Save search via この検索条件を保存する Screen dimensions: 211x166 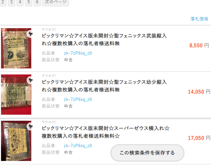click(x=147, y=153)
